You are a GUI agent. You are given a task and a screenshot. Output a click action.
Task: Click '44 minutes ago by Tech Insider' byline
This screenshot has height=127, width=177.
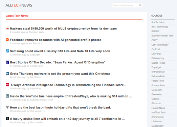[26, 122]
